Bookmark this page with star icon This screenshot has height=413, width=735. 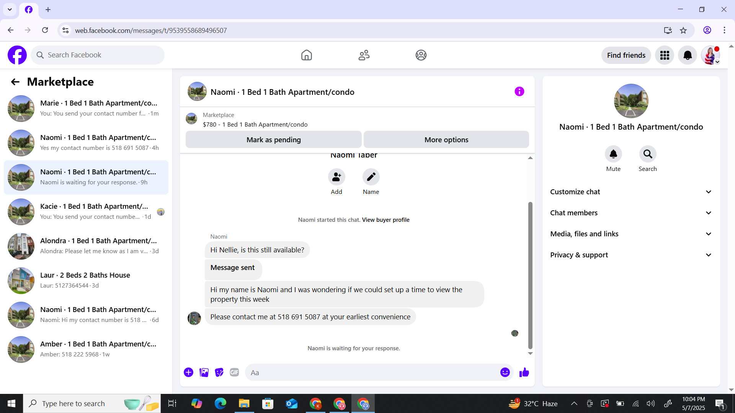[683, 30]
